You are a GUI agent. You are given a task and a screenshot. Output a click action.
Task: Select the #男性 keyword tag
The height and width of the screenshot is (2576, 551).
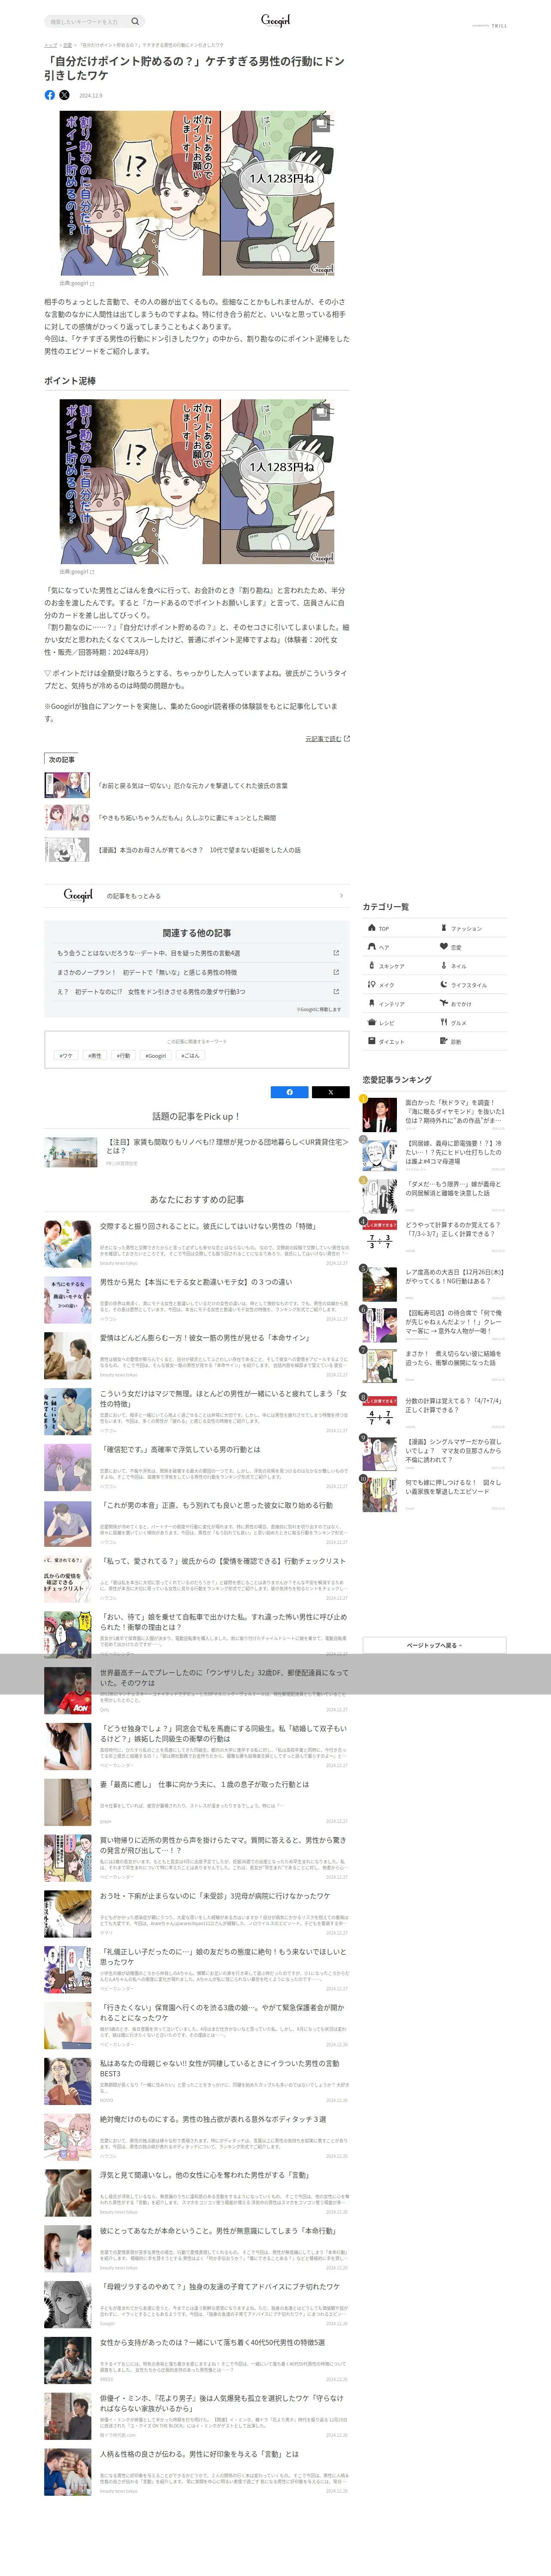[x=94, y=1055]
